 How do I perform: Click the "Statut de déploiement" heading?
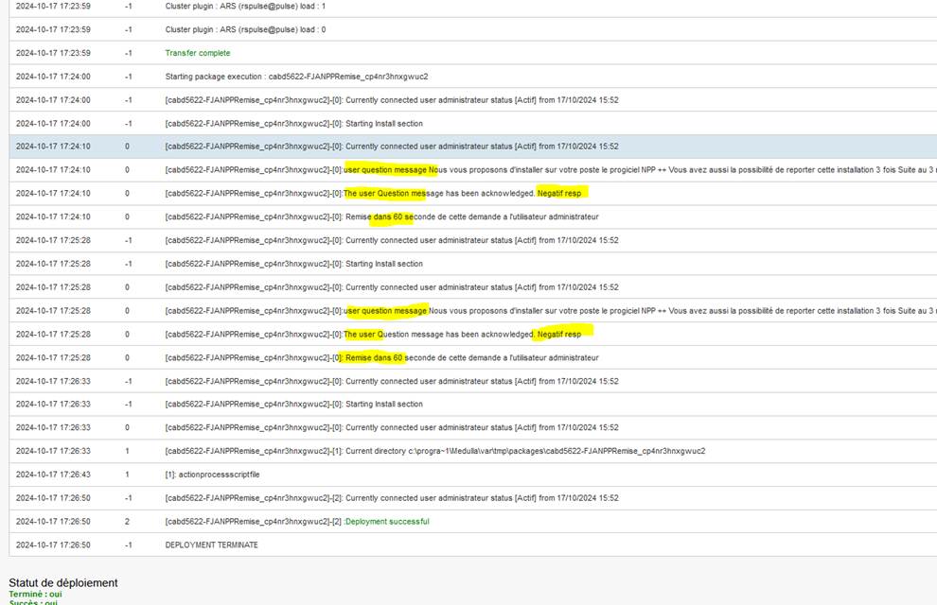[x=63, y=582]
